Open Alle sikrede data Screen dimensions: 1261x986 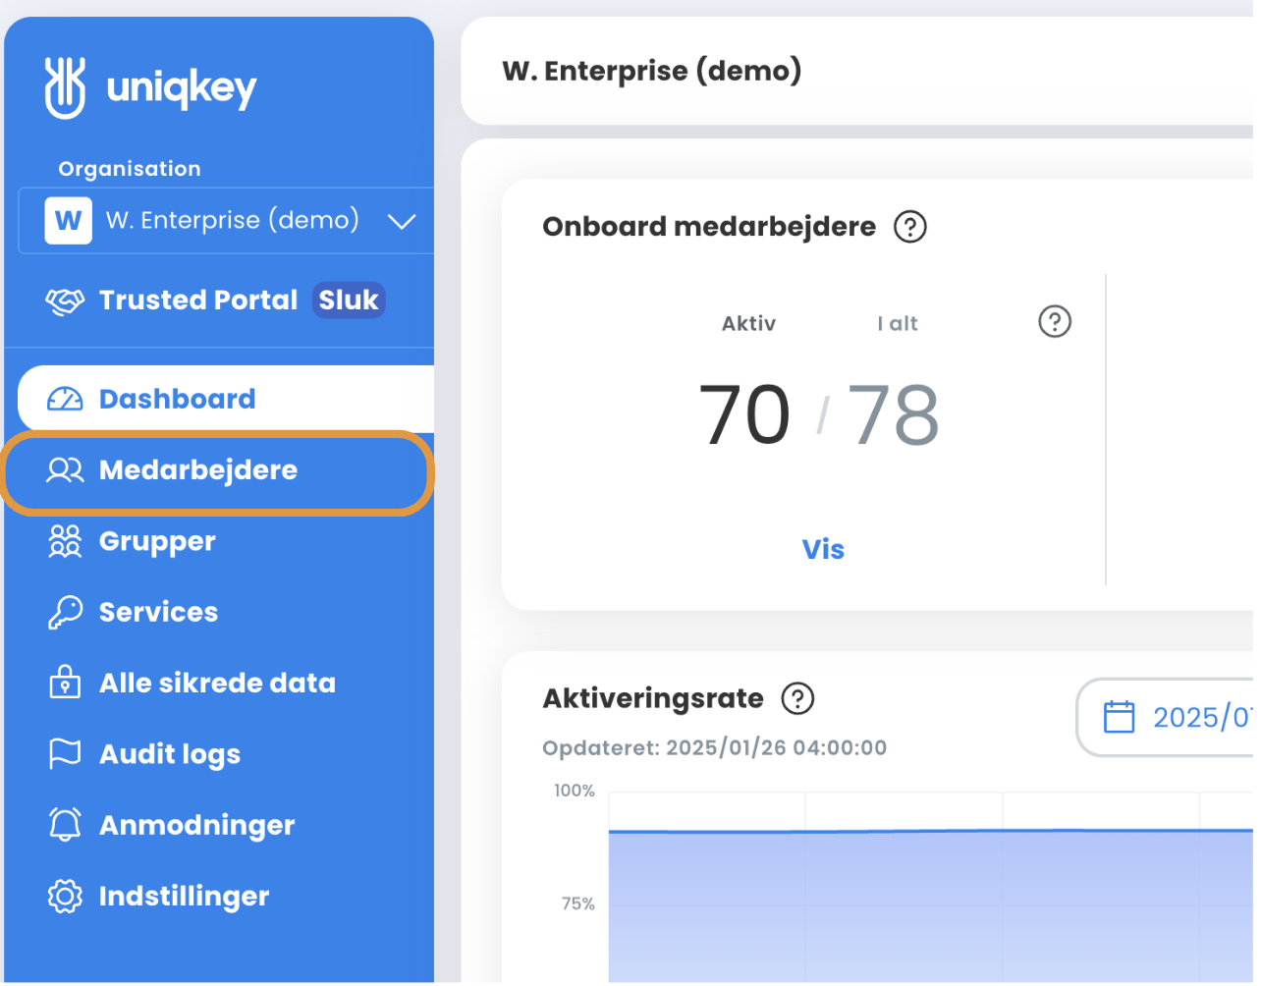pos(217,683)
